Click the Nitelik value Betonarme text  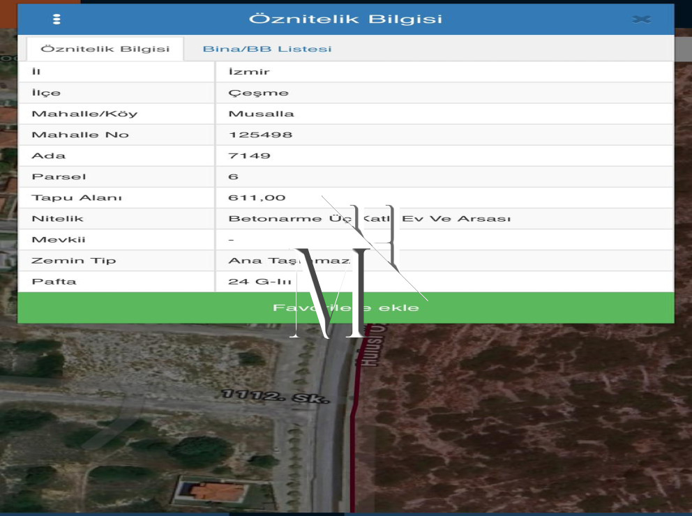click(x=369, y=219)
